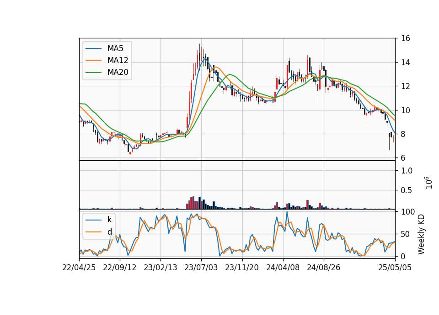Click the d legend label in KD panel
Screen dimensions: 439x315
[x=109, y=232]
